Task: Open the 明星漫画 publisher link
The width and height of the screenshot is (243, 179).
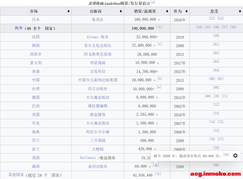Action: coord(98,63)
